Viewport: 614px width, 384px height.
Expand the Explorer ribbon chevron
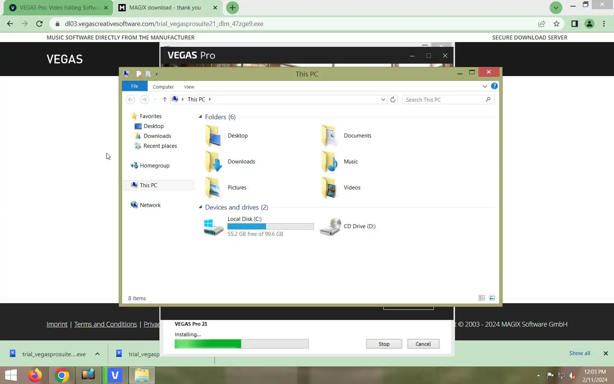tap(485, 86)
